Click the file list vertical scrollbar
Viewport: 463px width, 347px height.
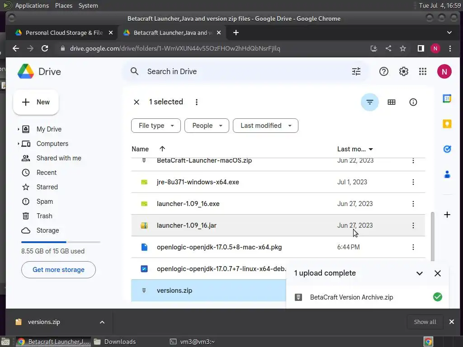[432, 236]
